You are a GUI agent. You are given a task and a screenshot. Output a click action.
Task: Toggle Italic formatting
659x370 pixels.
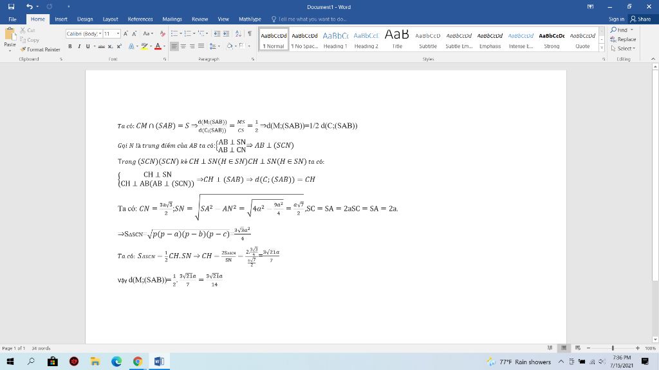click(x=79, y=46)
